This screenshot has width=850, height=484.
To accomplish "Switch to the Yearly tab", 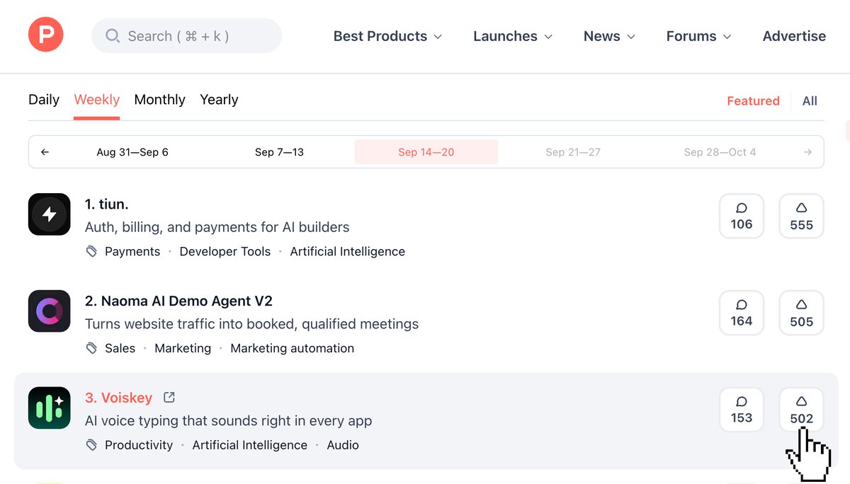I will pyautogui.click(x=219, y=100).
